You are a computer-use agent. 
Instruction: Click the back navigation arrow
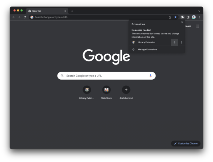point(14,17)
